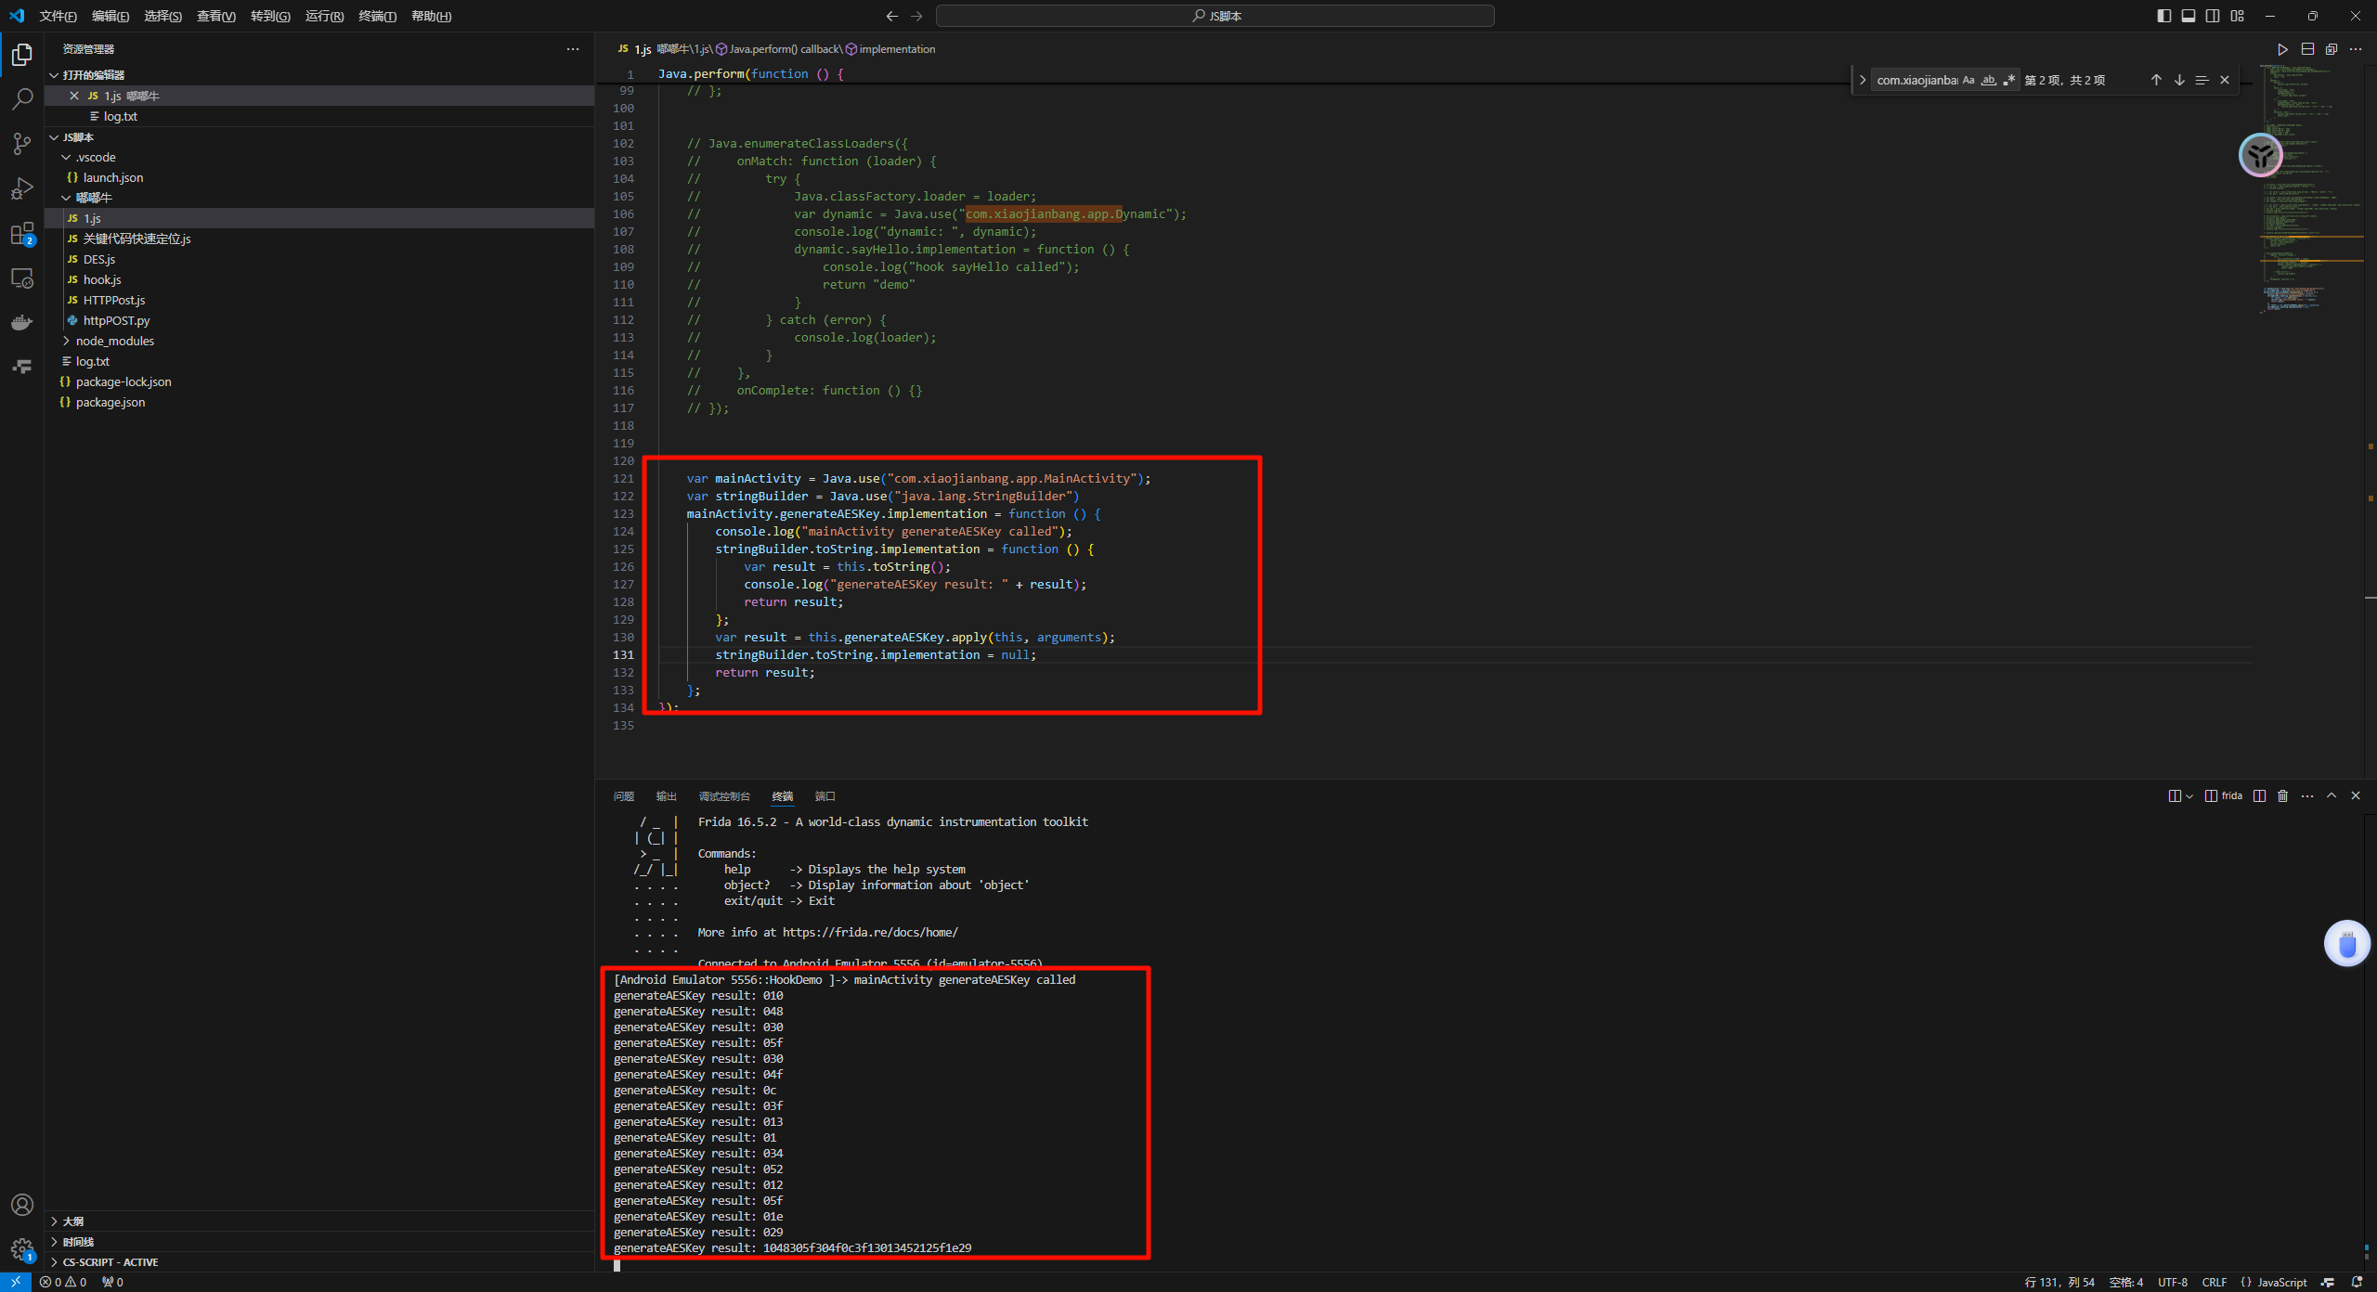This screenshot has width=2377, height=1292.
Task: Toggle Match Case in find widget
Action: [1968, 81]
